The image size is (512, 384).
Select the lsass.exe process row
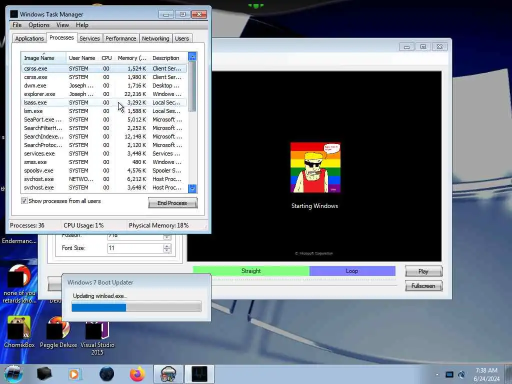(x=104, y=102)
